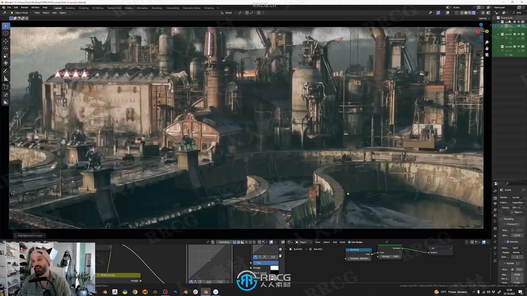
Task: Open the Object Mode dropdown
Action: (x=21, y=13)
